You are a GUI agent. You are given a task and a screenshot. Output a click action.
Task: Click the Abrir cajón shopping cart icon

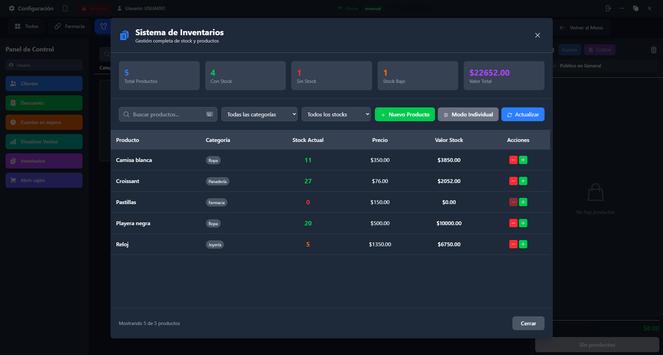coord(13,180)
